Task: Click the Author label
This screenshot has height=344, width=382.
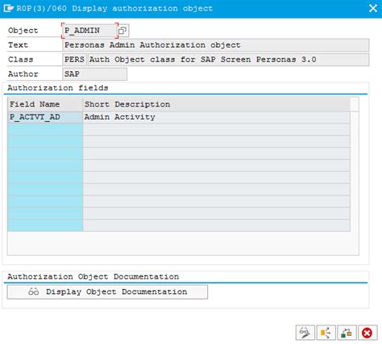Action: point(23,74)
